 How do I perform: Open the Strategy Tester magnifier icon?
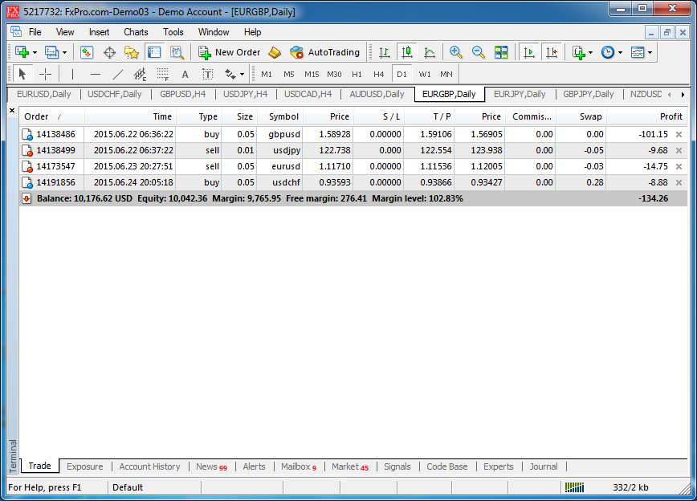click(x=177, y=52)
